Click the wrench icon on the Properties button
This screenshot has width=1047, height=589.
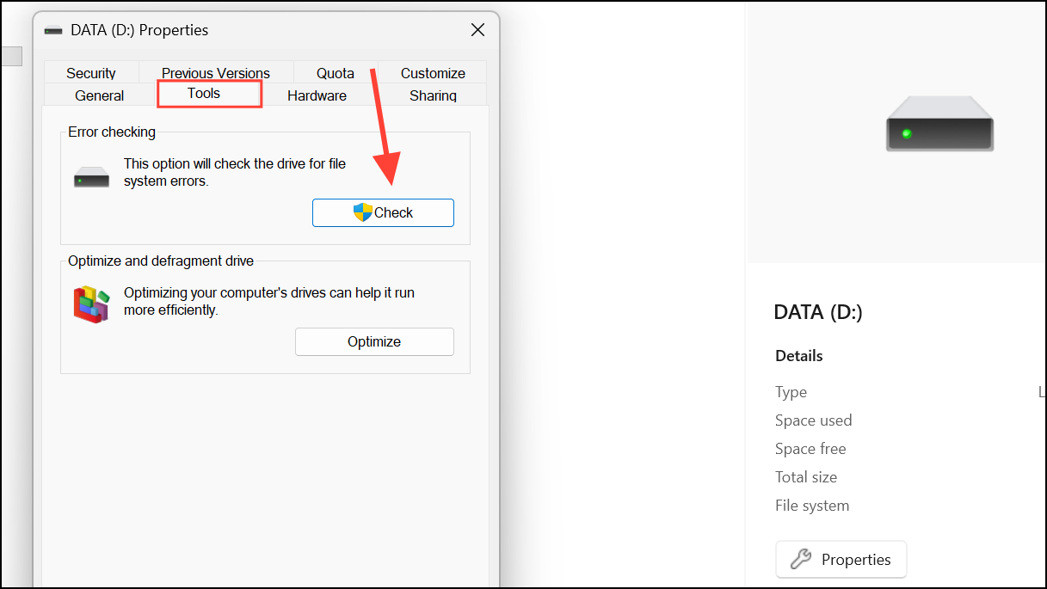pyautogui.click(x=800, y=559)
